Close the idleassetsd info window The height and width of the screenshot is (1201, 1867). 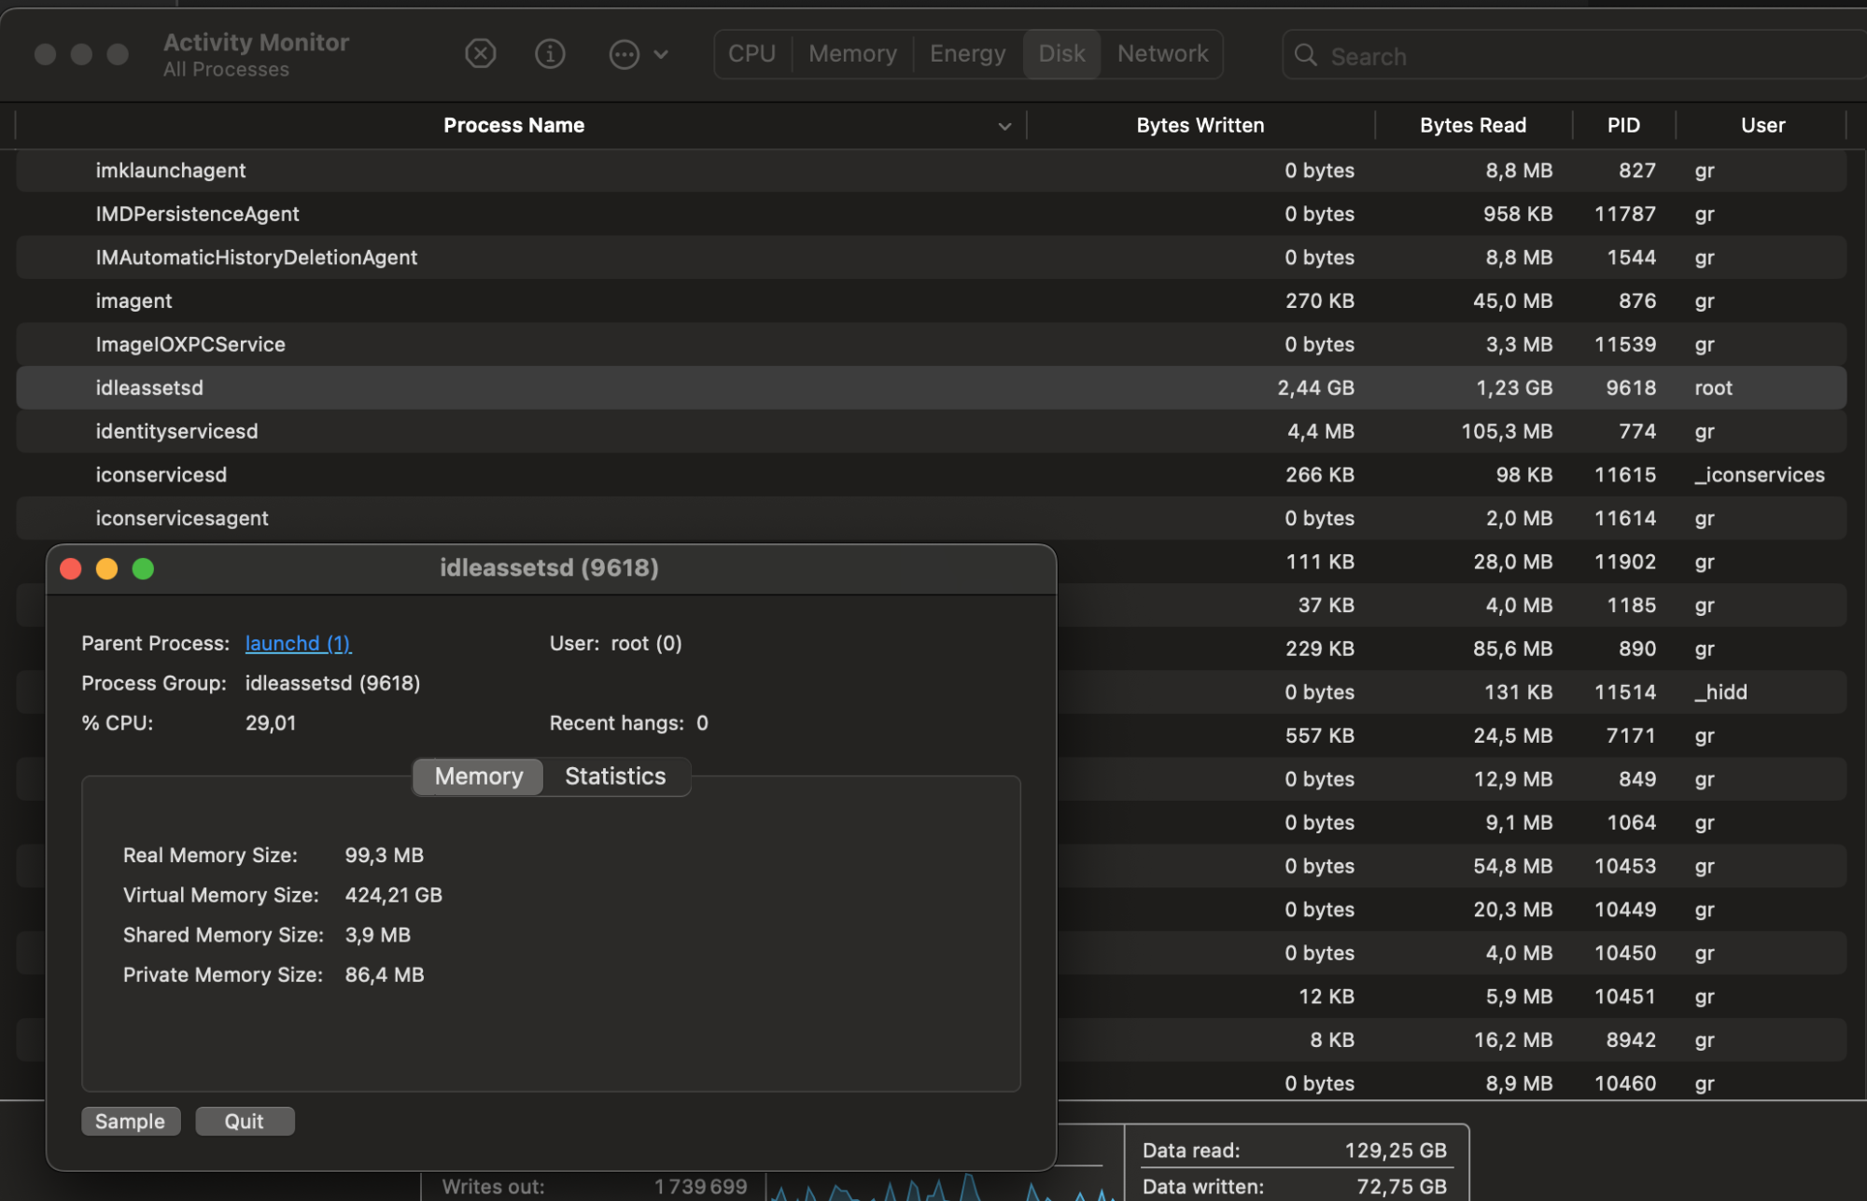tap(71, 568)
